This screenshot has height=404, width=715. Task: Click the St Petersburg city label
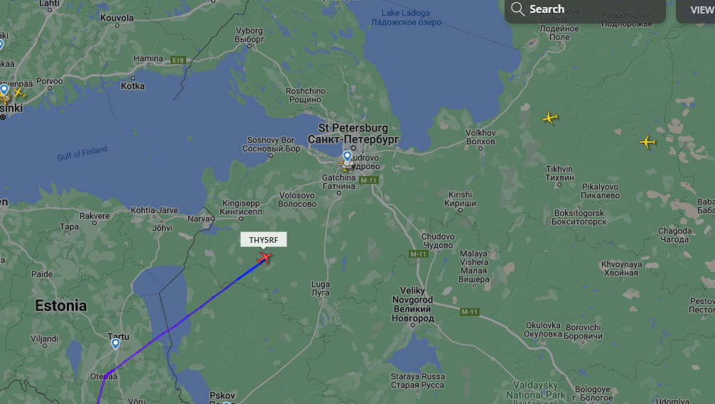point(353,133)
